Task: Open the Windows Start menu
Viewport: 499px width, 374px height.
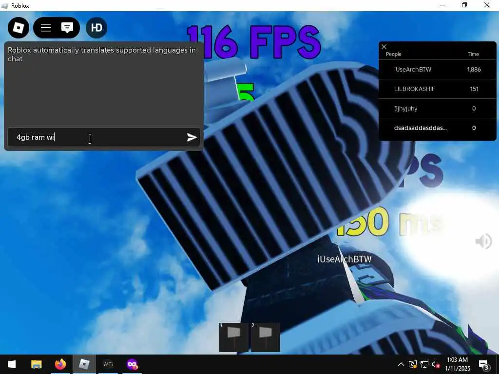Action: [x=12, y=364]
